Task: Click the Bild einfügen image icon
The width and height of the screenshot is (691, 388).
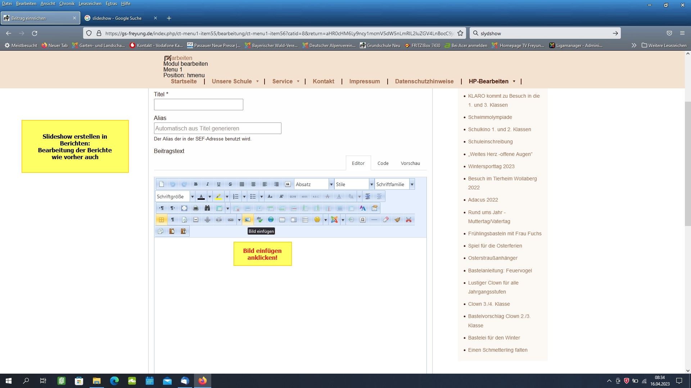Action: [x=248, y=220]
